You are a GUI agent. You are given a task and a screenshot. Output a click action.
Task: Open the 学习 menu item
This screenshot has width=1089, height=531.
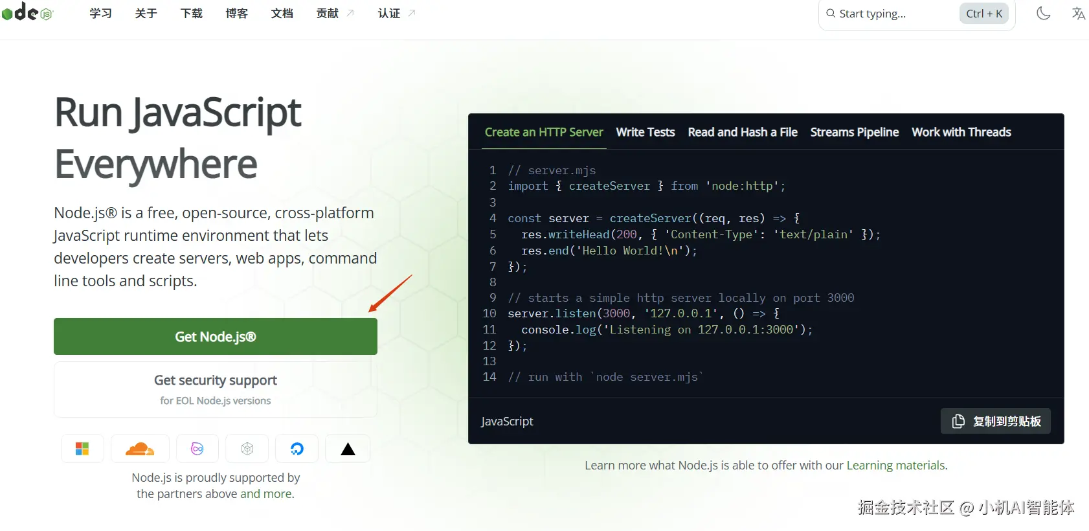point(101,14)
